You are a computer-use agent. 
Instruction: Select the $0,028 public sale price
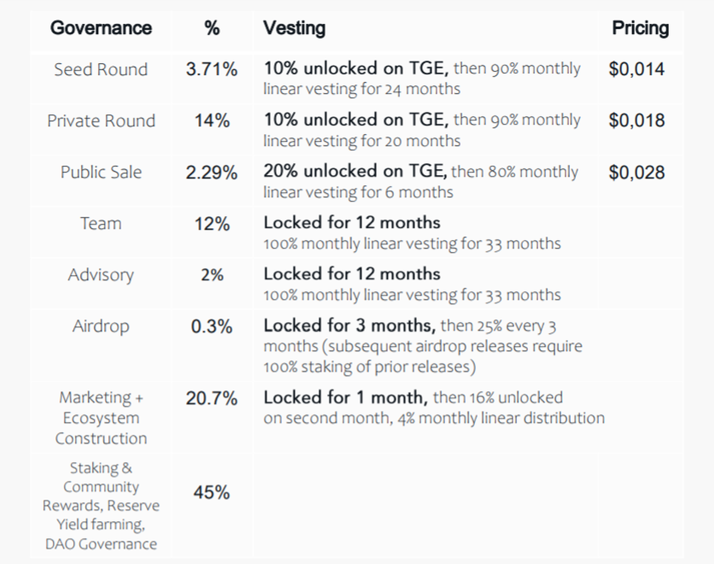click(637, 172)
